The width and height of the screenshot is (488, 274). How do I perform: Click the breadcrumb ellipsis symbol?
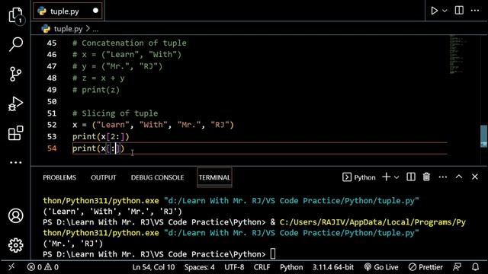pyautogui.click(x=95, y=30)
